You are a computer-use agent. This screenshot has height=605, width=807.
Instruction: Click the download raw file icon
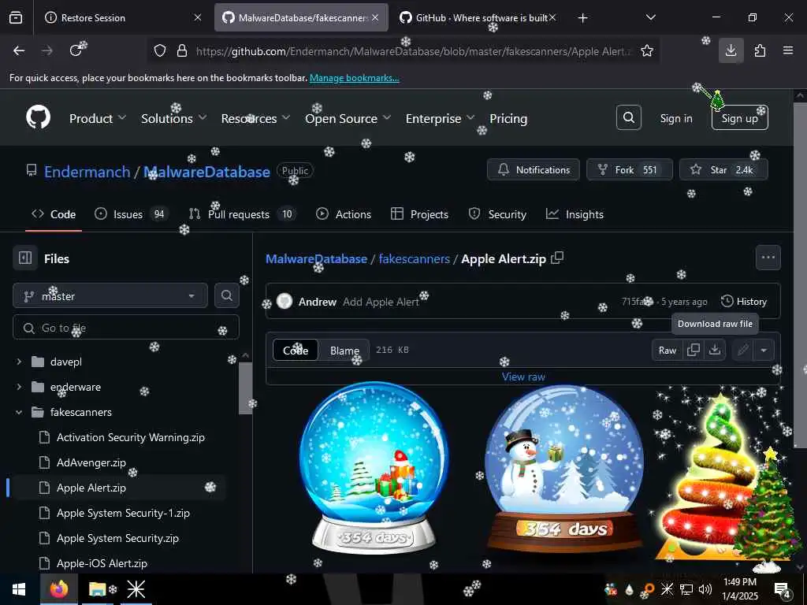[714, 350]
